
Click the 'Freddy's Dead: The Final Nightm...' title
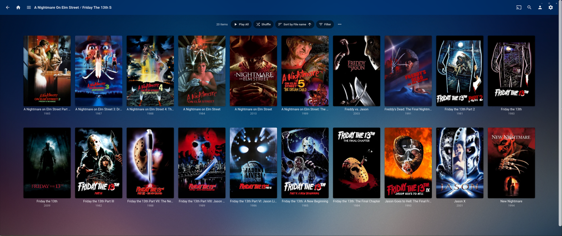(408, 110)
